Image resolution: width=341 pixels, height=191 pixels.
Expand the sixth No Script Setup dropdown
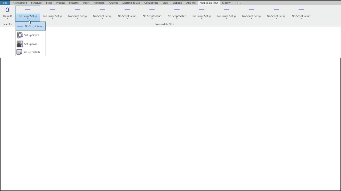152,19
